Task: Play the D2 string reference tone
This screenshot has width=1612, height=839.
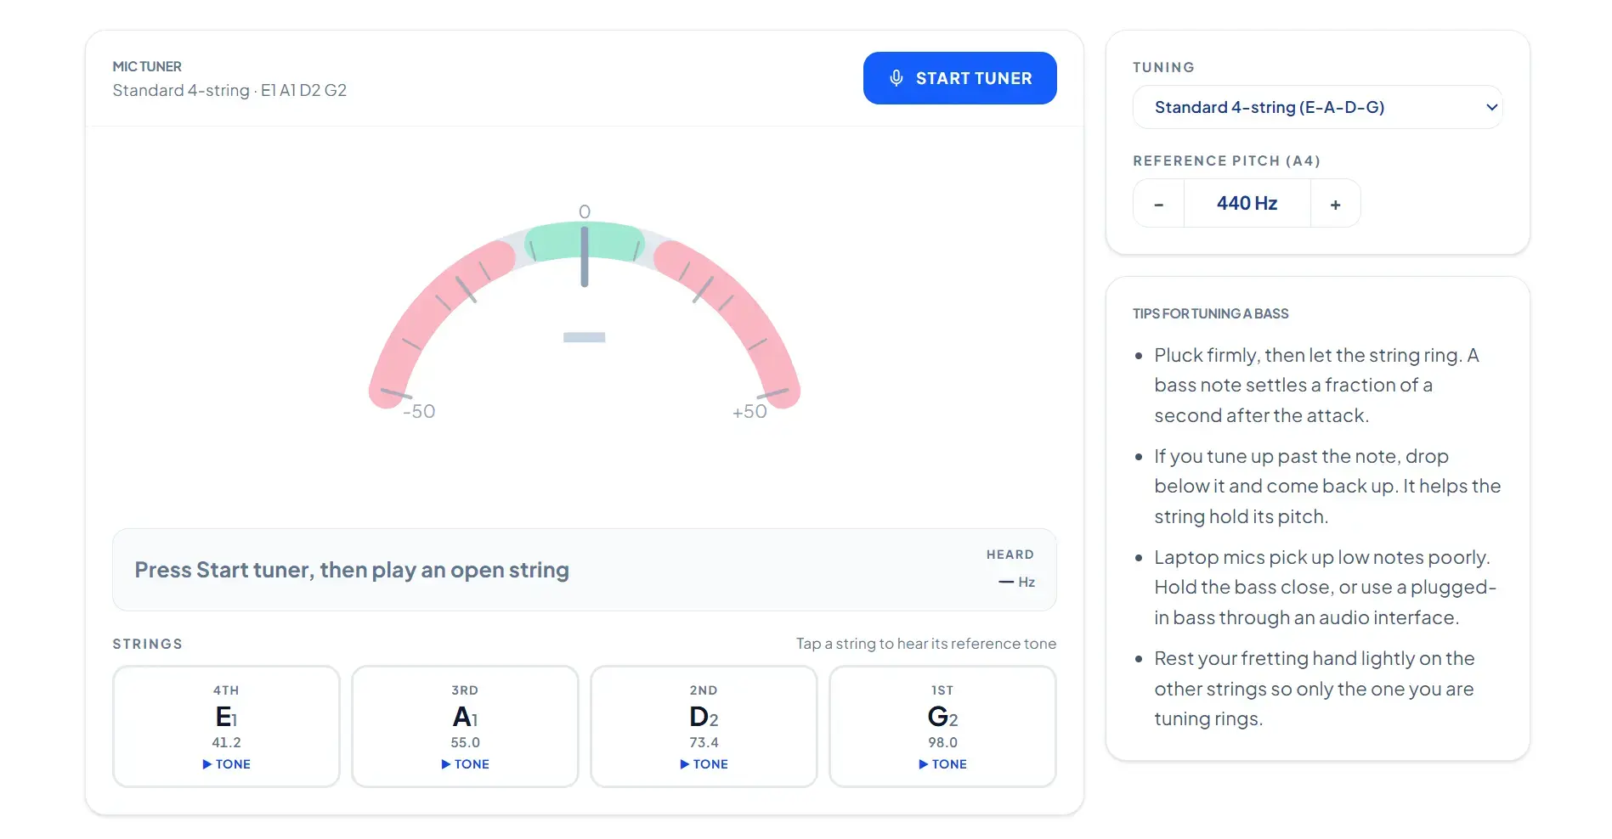Action: click(704, 764)
